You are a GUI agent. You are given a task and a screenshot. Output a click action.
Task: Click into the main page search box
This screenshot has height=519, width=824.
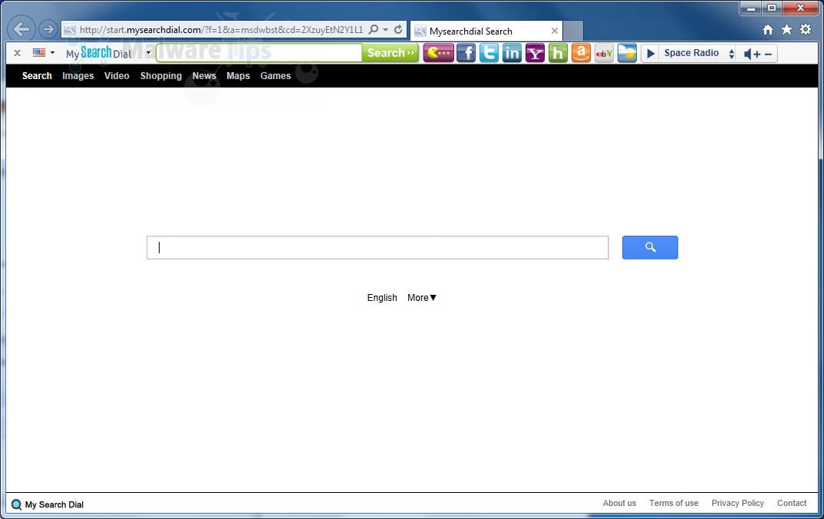377,247
